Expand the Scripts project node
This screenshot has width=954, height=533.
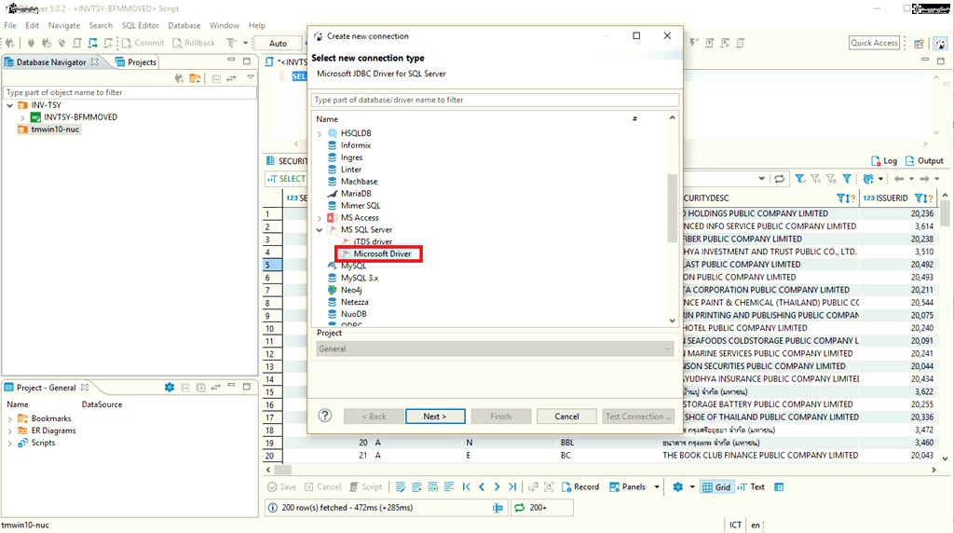click(9, 443)
